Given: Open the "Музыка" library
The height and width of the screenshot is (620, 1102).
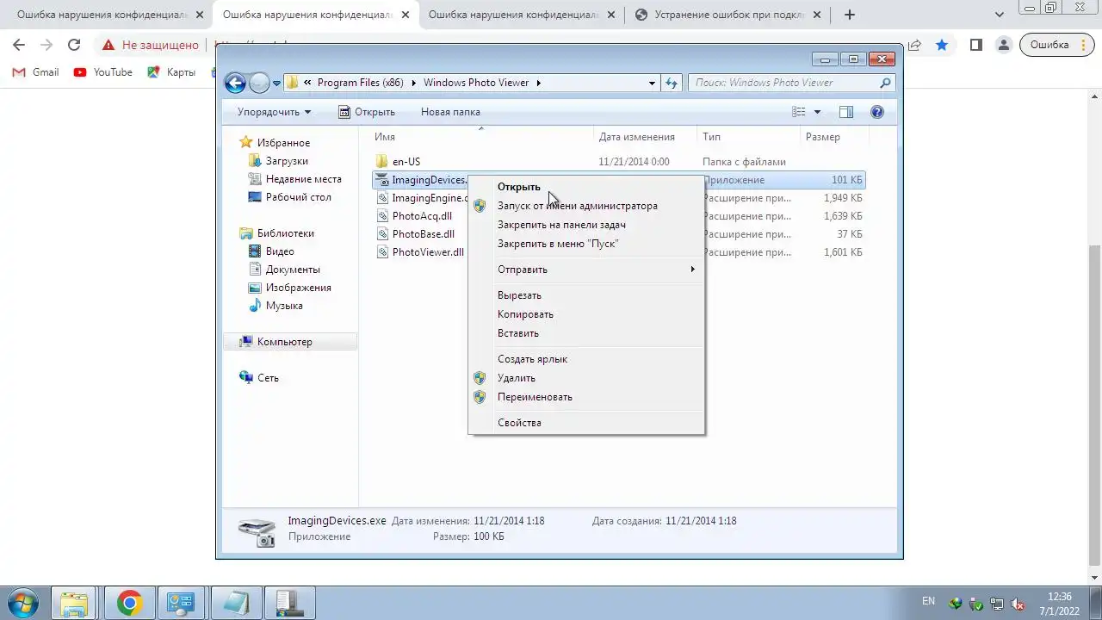Looking at the screenshot, I should click(283, 306).
